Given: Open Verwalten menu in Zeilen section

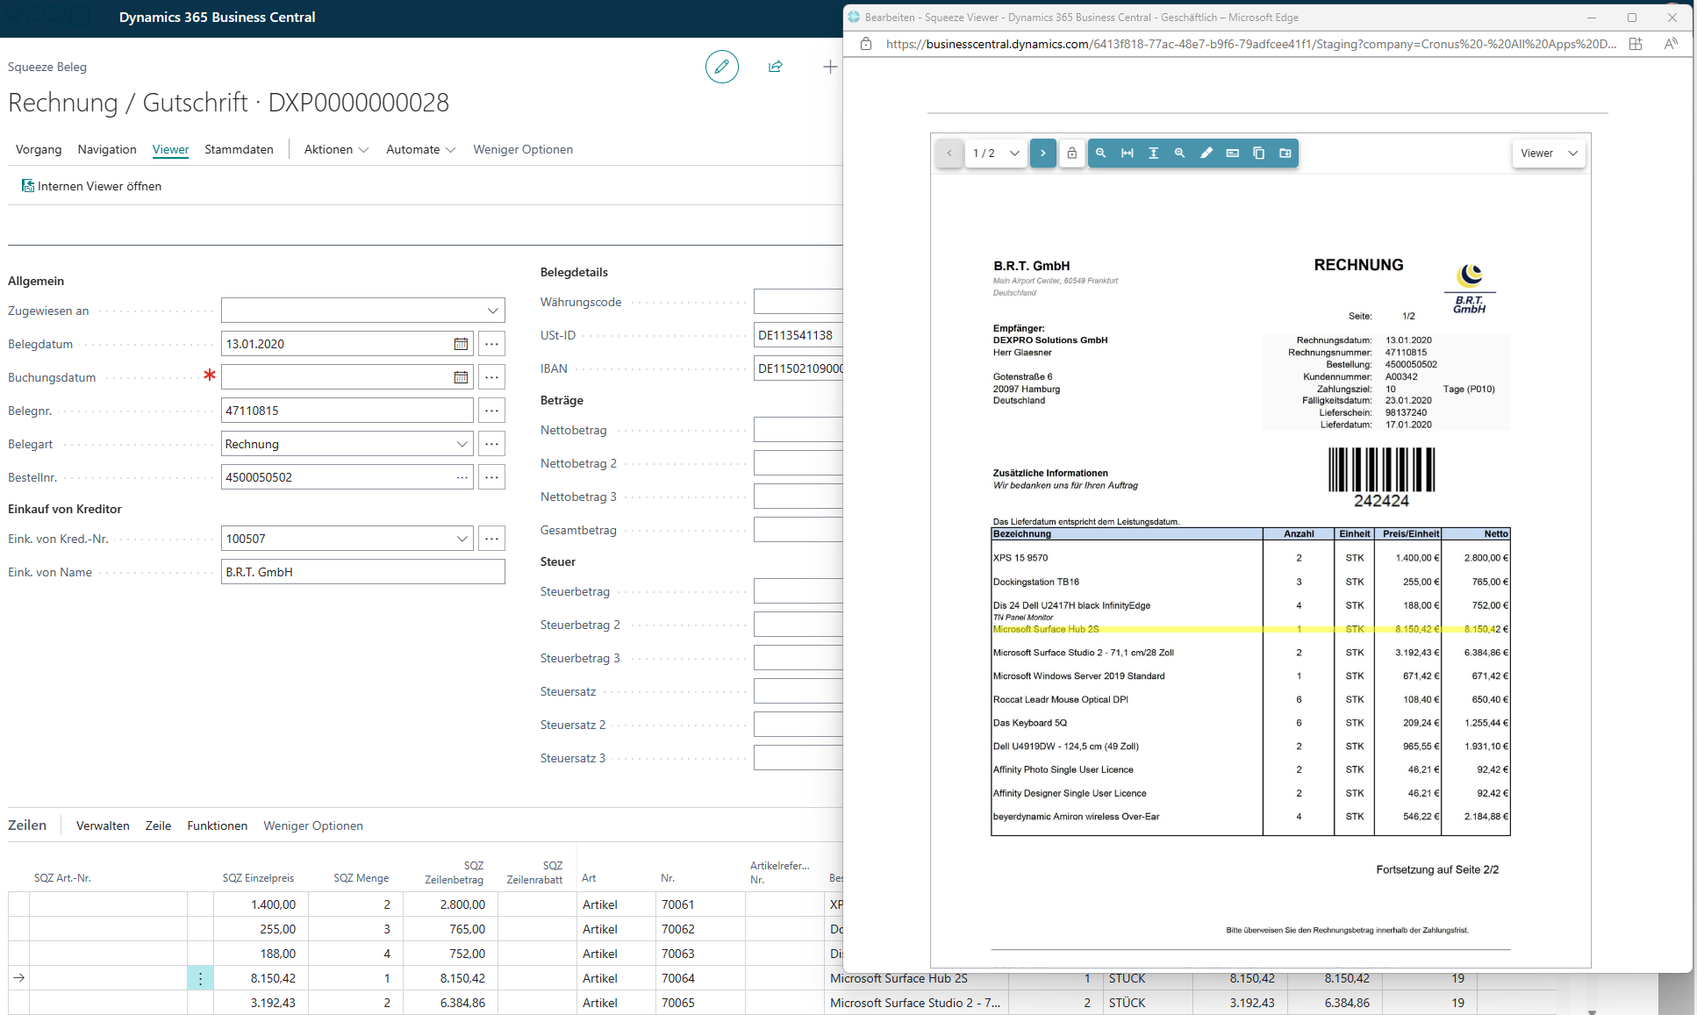Looking at the screenshot, I should (103, 826).
